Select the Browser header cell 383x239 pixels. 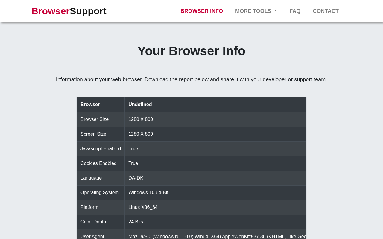[x=90, y=105]
